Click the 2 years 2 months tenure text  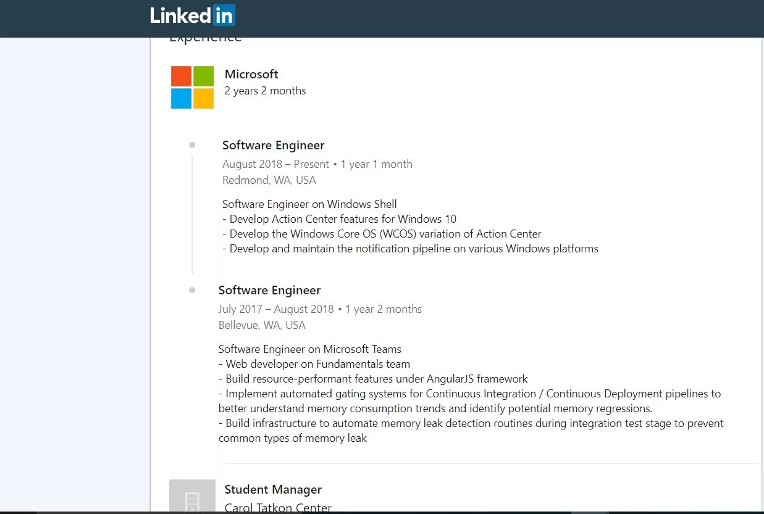pyautogui.click(x=265, y=91)
